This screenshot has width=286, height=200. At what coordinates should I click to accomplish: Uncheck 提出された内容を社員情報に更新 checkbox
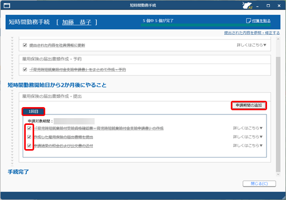[x=25, y=45]
